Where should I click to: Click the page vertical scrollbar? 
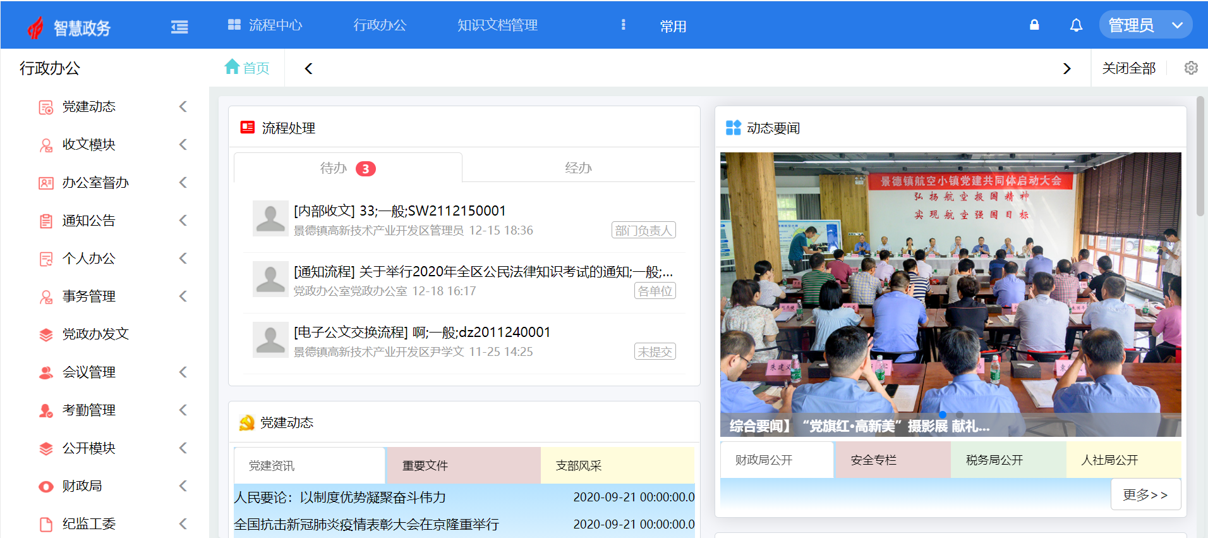point(1200,157)
